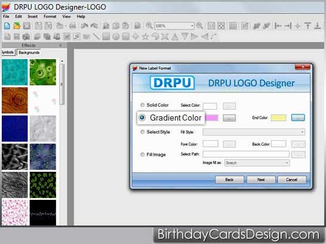Click the Backgrounds panel scroll up arrow
The width and height of the screenshot is (326, 244).
coord(62,61)
